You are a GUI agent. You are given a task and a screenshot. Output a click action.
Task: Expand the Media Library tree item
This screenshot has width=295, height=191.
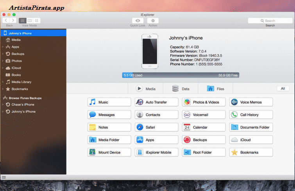pos(3,82)
